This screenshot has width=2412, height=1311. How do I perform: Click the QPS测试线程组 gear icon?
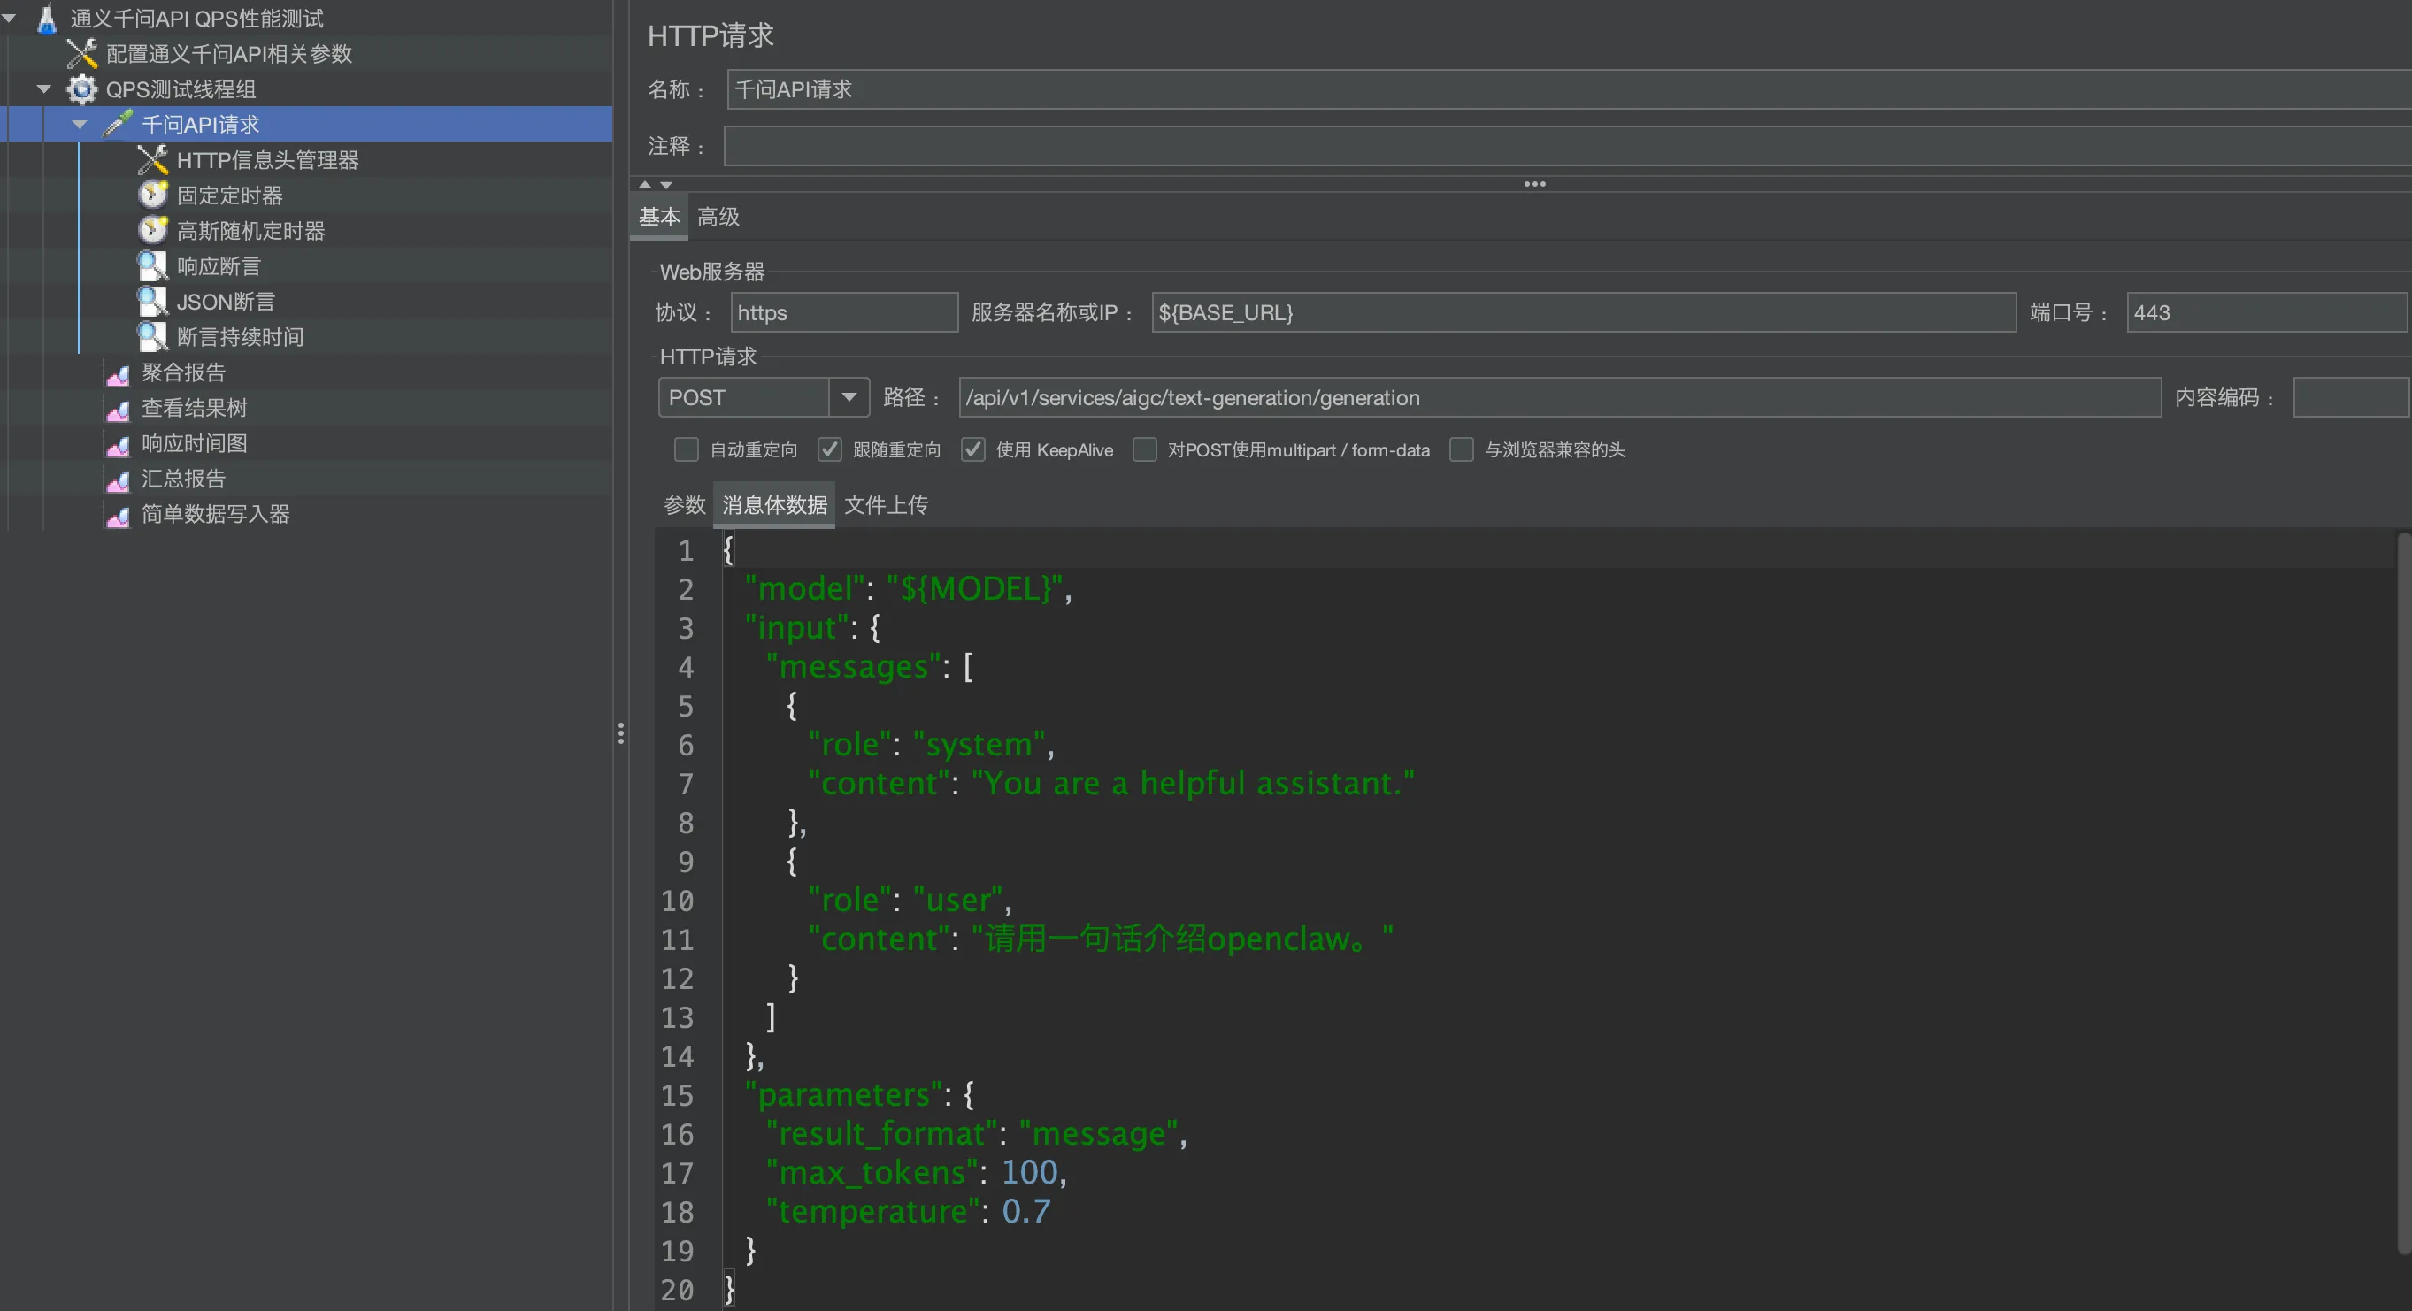[x=81, y=89]
